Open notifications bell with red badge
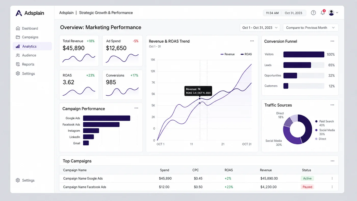357x201 pixels. (323, 12)
